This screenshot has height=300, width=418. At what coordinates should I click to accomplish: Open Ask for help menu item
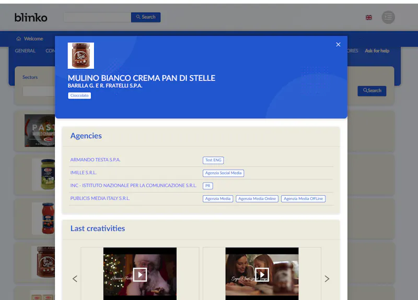click(377, 51)
